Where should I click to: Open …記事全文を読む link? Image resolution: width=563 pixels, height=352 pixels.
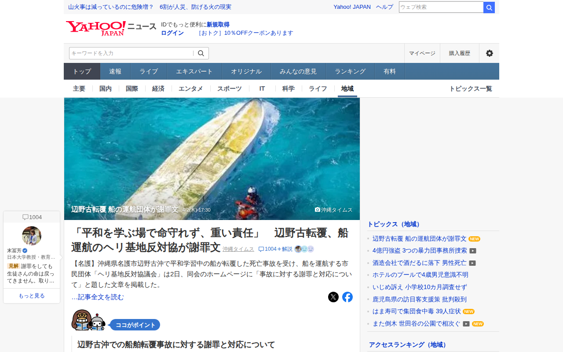coord(98,297)
